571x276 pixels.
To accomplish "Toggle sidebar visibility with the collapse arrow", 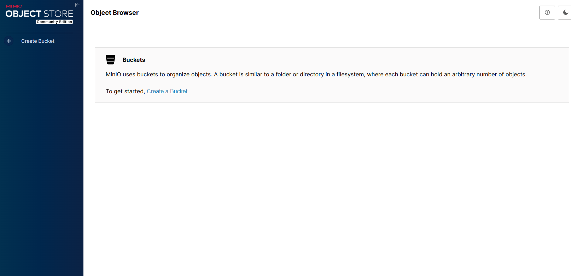I will click(x=77, y=5).
